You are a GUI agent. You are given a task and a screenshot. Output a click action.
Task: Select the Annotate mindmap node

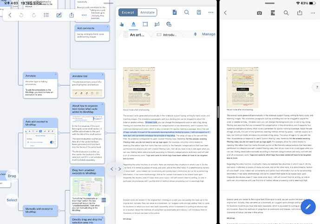pos(40,85)
